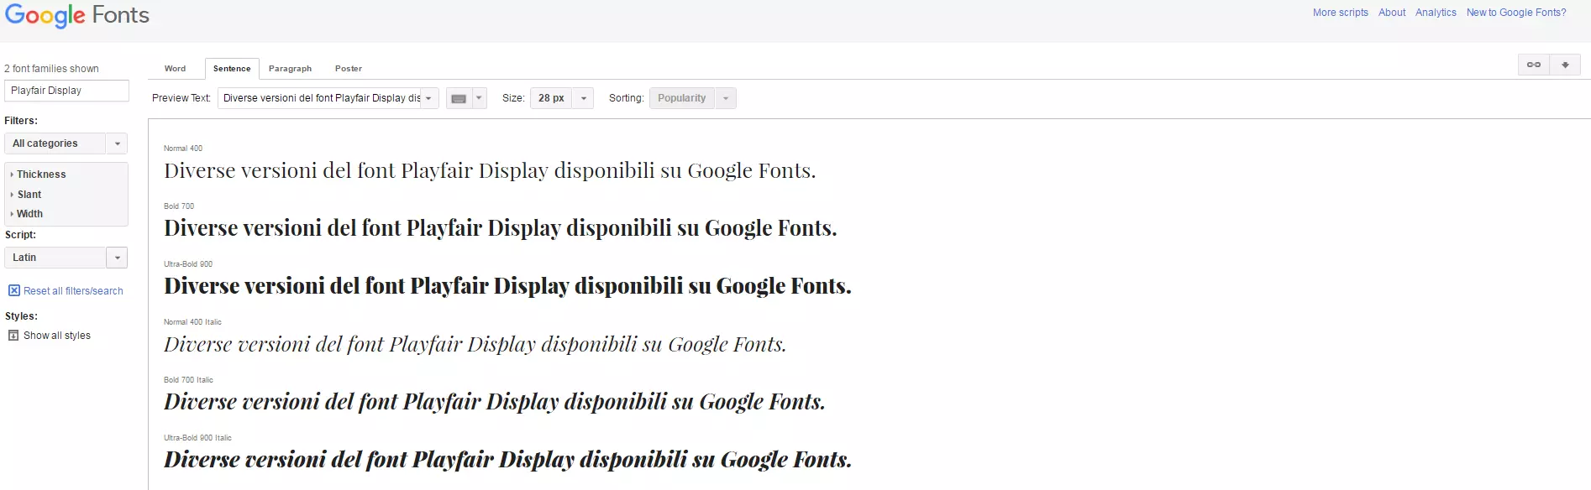The width and height of the screenshot is (1591, 490).
Task: Click the '2 font families shown' text
Action: tap(51, 69)
